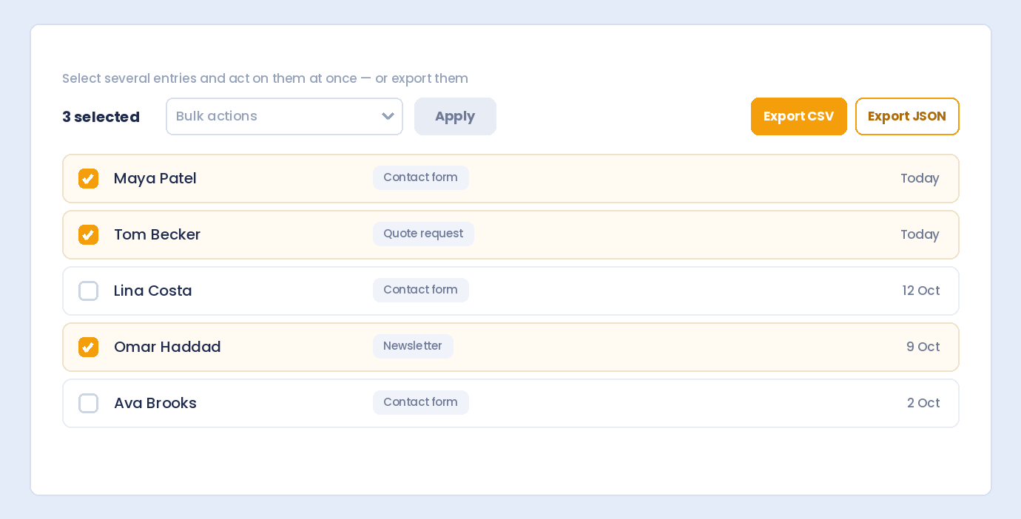Viewport: 1021px width, 519px height.
Task: Click the Export JSON button
Action: (907, 116)
